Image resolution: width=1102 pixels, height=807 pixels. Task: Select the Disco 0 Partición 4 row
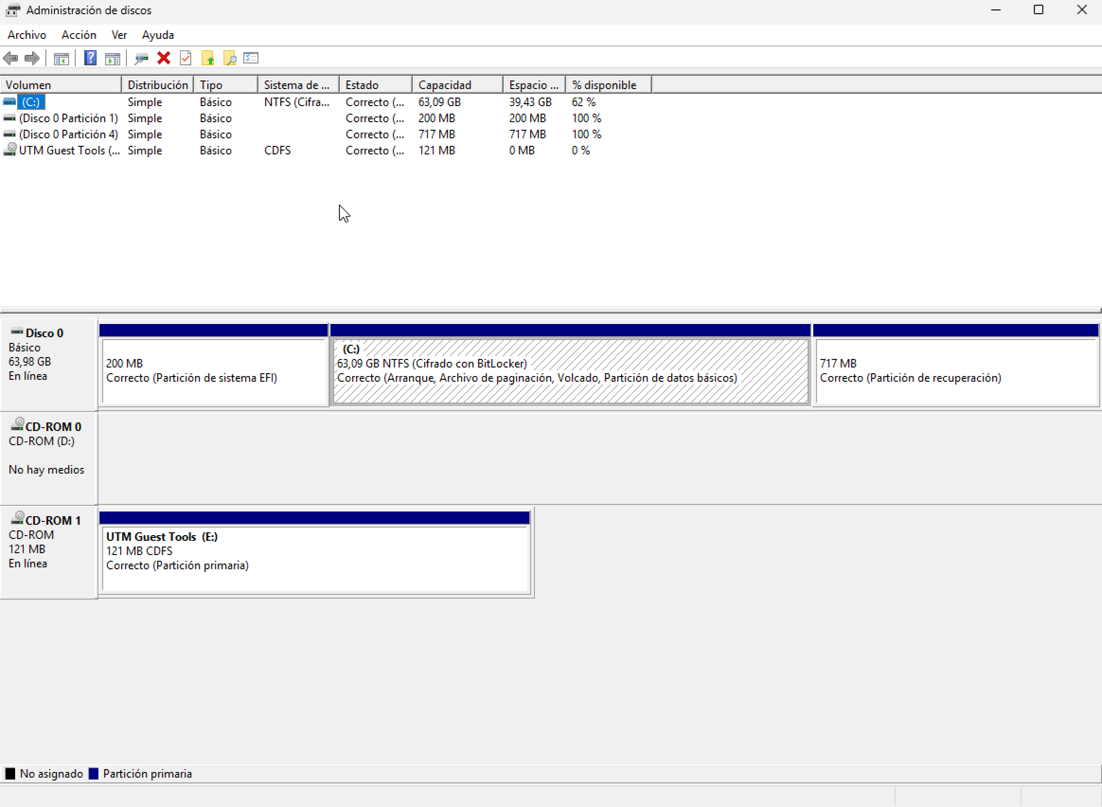(x=326, y=134)
